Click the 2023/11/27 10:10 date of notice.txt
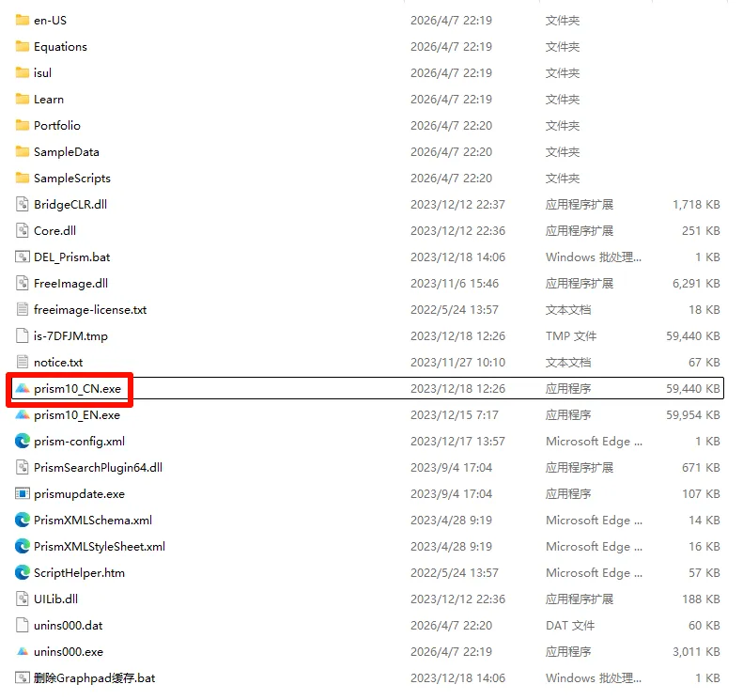This screenshot has width=743, height=700. pos(457,363)
